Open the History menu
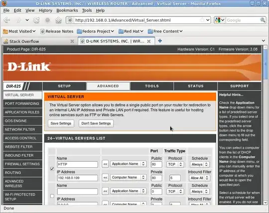 45,10
